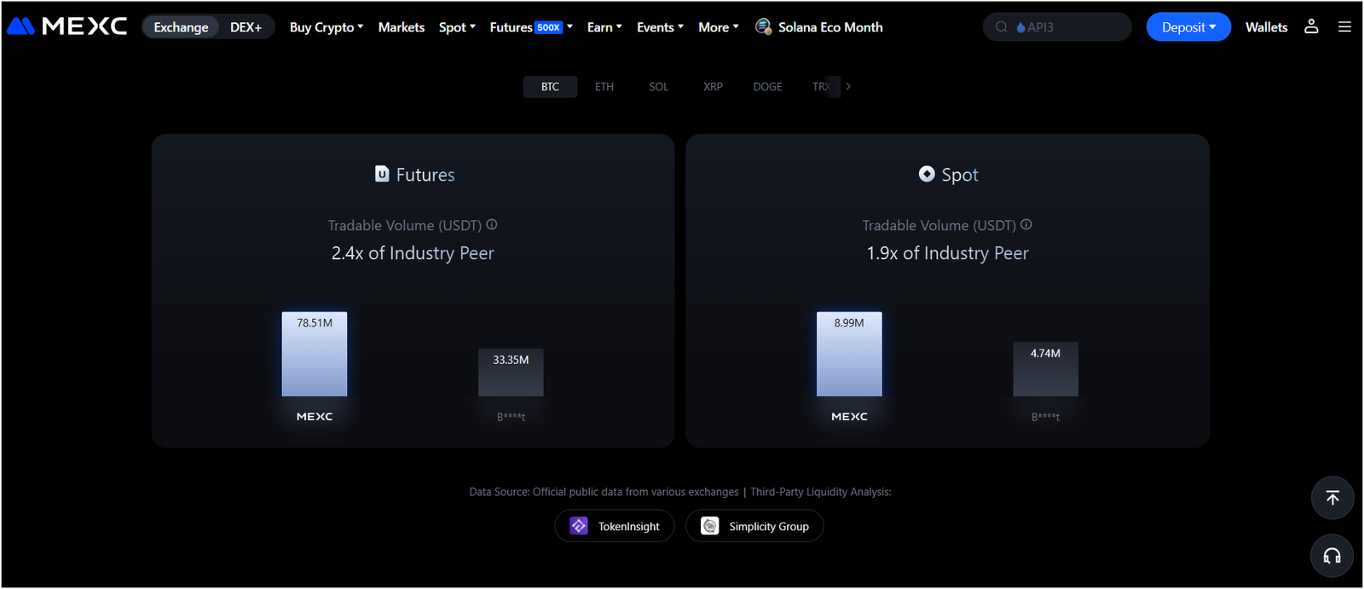The image size is (1364, 589).
Task: Click the MEXC label under the spot bar
Action: click(849, 417)
